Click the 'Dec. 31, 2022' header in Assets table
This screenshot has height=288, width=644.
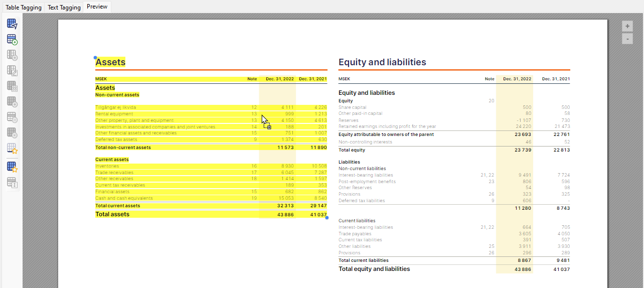pyautogui.click(x=279, y=79)
